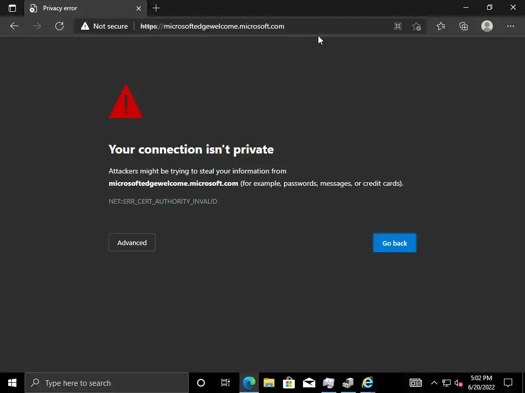The image size is (525, 393).
Task: Open Settings and more menu
Action: [x=510, y=26]
